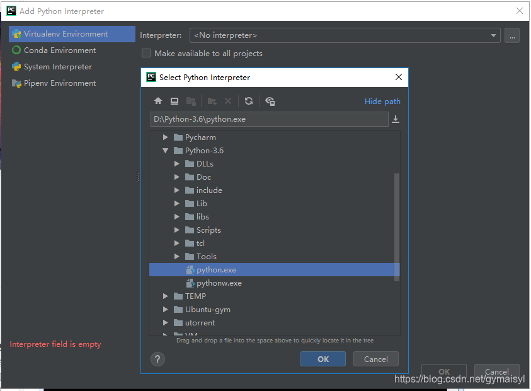Click the Pipenv Environment icon
This screenshot has height=391, width=531.
coord(16,83)
